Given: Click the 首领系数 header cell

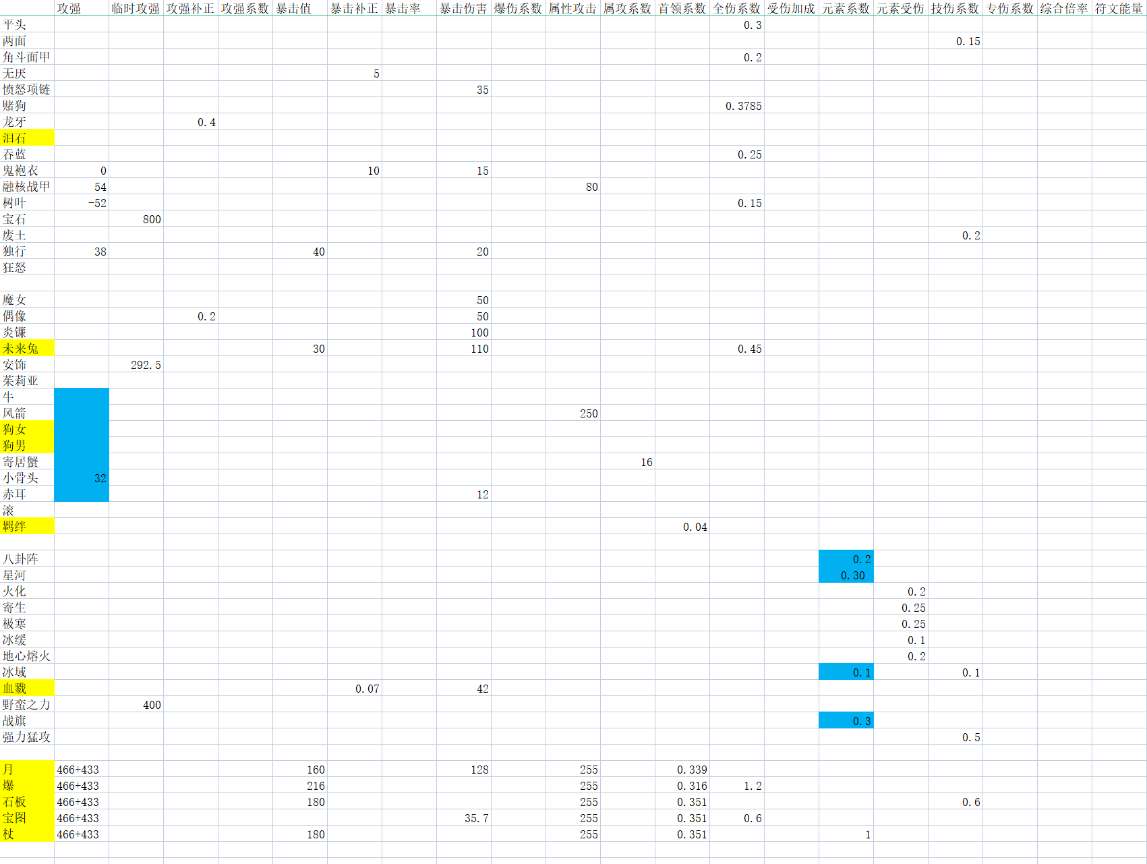Looking at the screenshot, I should (682, 8).
